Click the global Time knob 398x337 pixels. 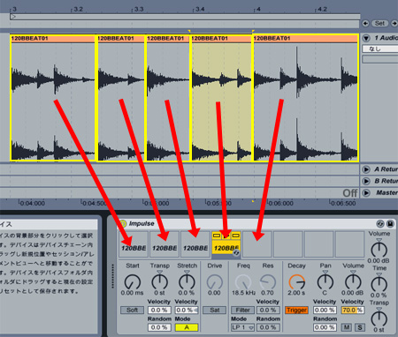pos(379,283)
